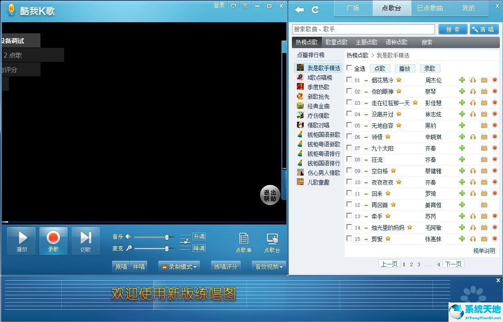Click the headphone icon for 烛光里的妈妈

(x=473, y=228)
